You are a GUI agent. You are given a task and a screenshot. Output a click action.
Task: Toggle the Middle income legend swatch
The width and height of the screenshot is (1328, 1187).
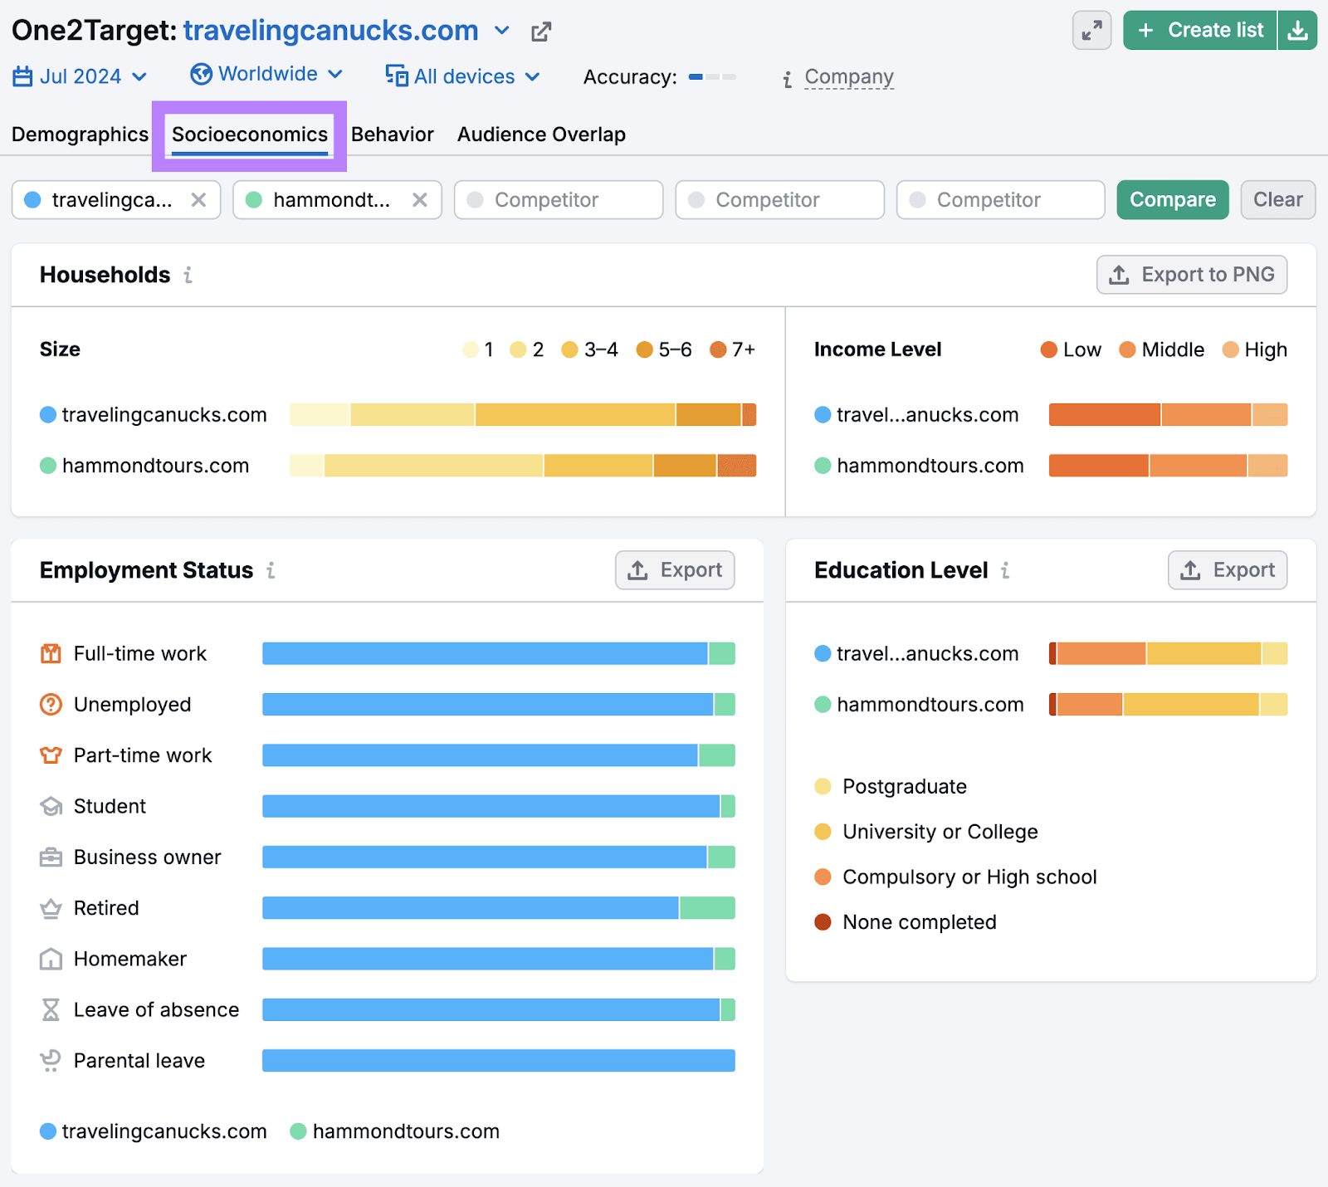[x=1127, y=349]
